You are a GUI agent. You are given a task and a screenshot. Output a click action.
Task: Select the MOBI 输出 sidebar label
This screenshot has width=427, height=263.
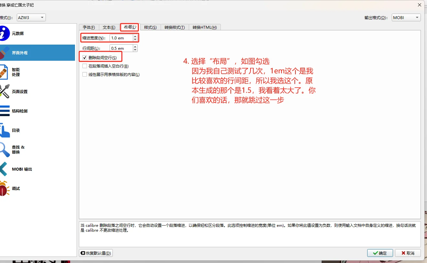22,169
